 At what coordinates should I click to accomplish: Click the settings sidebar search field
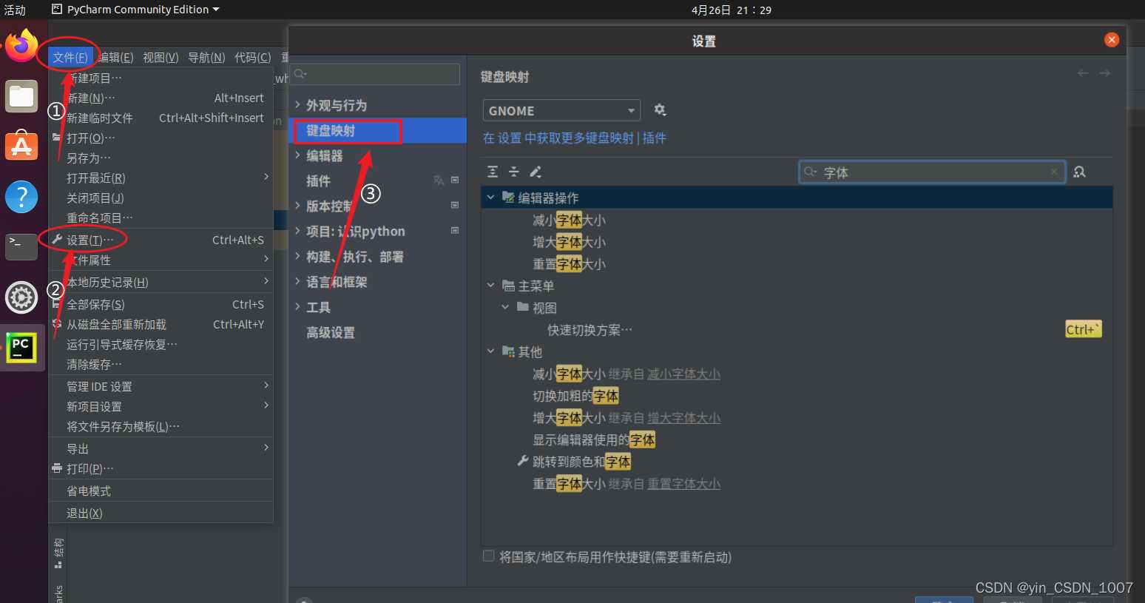375,74
